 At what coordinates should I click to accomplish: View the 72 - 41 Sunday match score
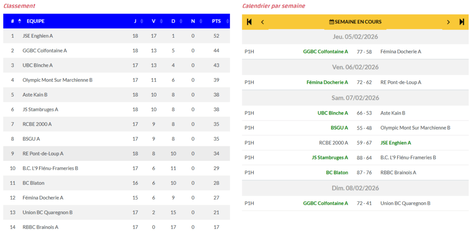tap(364, 203)
